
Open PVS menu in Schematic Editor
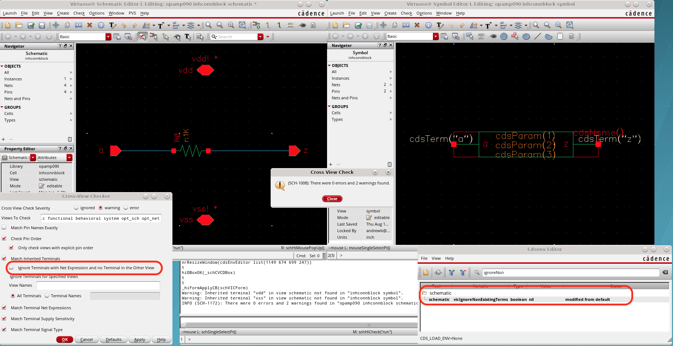132,13
